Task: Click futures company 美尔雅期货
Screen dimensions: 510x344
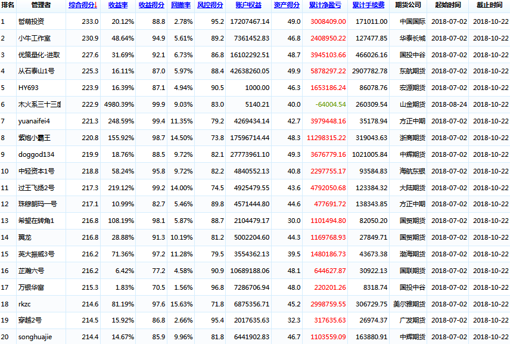Action: [409, 304]
